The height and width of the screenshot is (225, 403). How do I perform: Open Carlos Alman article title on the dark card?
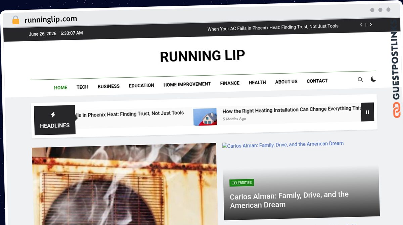(x=289, y=199)
